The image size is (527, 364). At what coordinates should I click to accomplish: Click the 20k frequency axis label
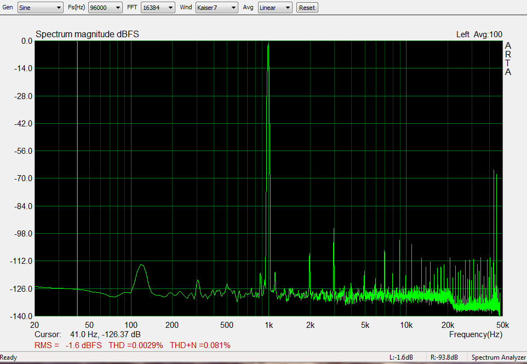[448, 325]
